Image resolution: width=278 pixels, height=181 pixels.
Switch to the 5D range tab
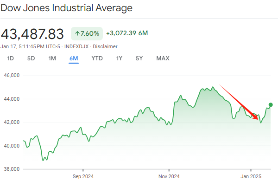coord(31,58)
